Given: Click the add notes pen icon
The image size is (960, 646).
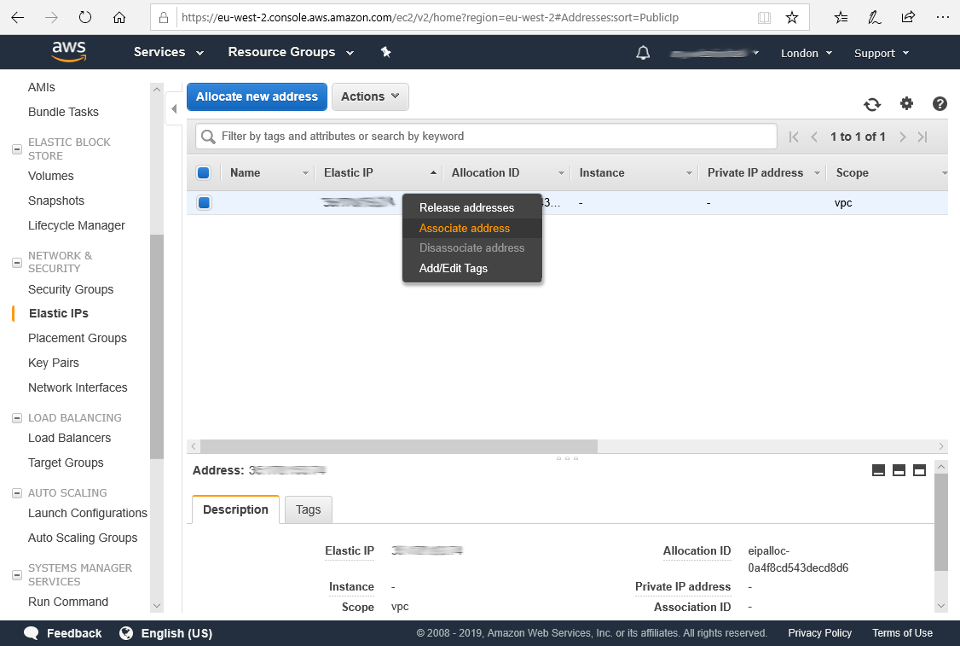Looking at the screenshot, I should tap(875, 17).
